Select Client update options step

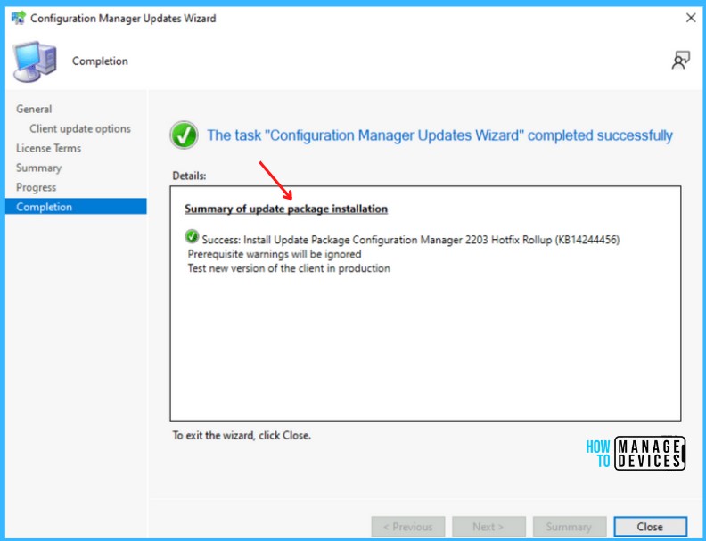coord(80,128)
